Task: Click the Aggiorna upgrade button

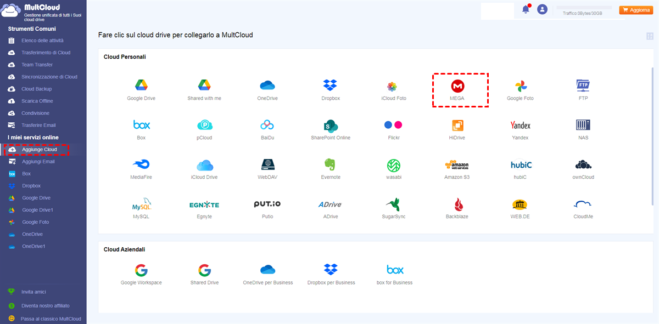Action: tap(636, 10)
